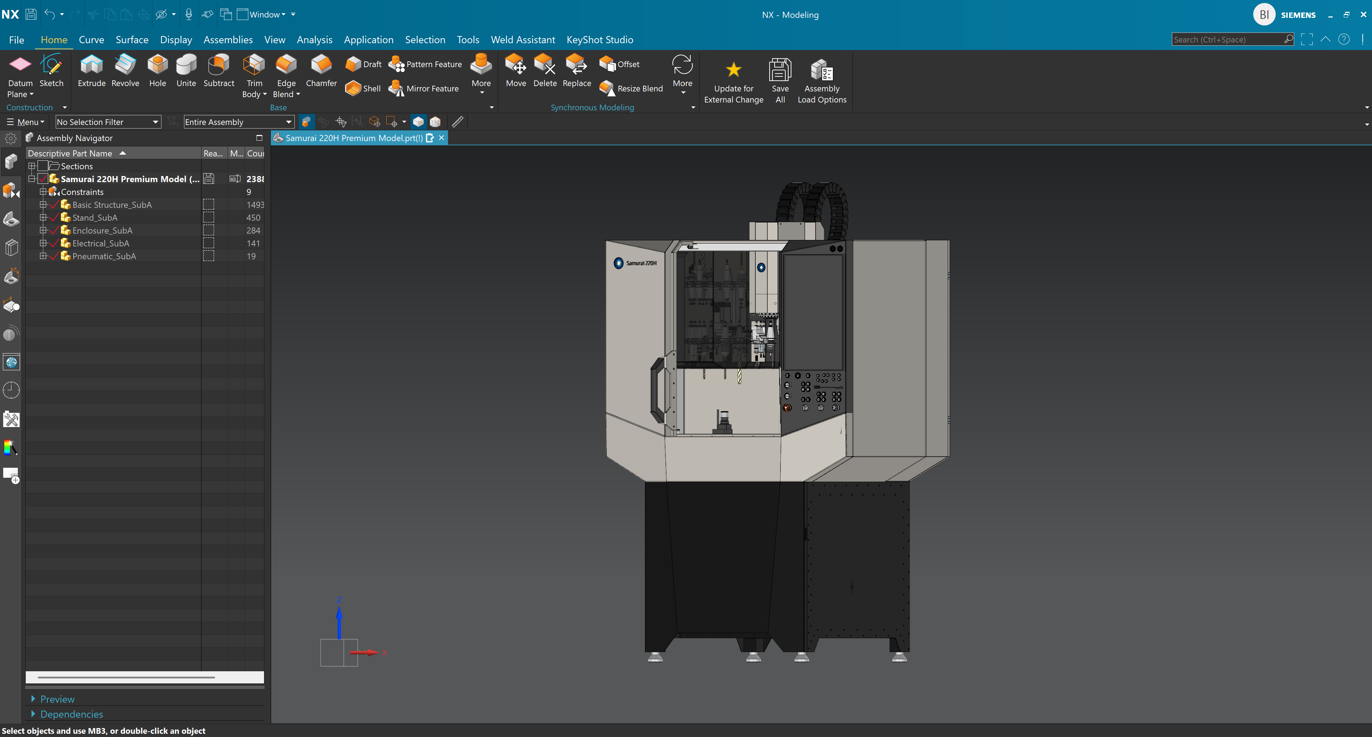Toggle read-only box for Basic Structure_SubA

point(209,205)
